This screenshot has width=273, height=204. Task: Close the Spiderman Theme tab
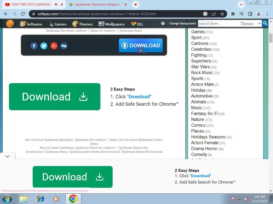coord(126,5)
